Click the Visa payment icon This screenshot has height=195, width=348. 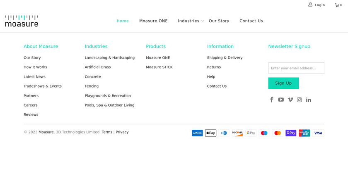point(318,133)
